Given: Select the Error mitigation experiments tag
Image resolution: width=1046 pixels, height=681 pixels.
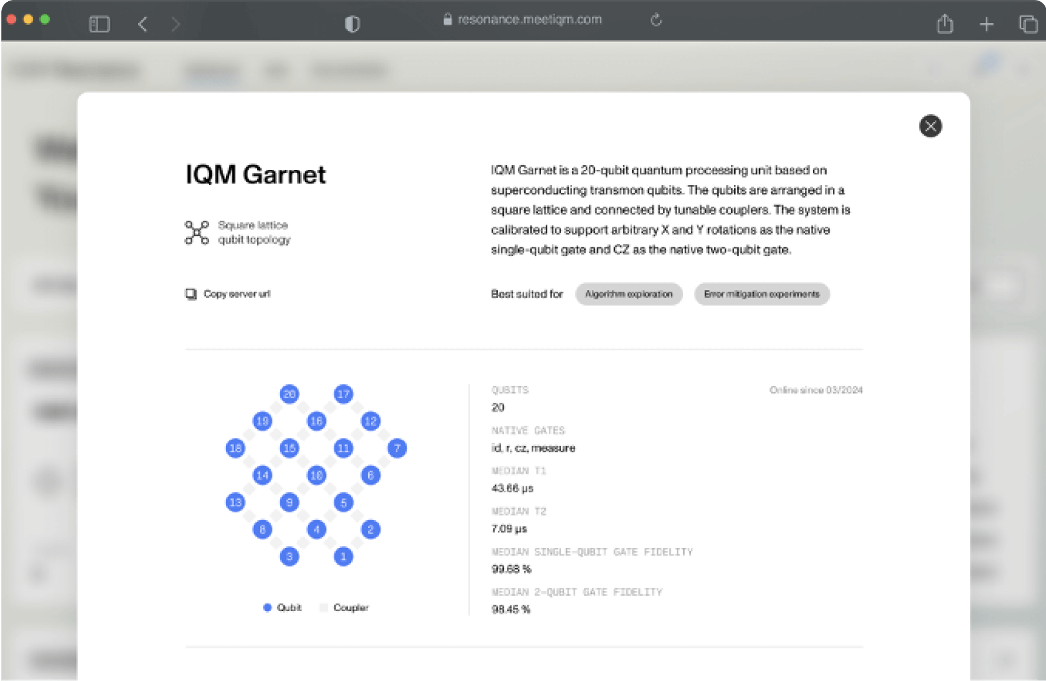Looking at the screenshot, I should coord(762,294).
